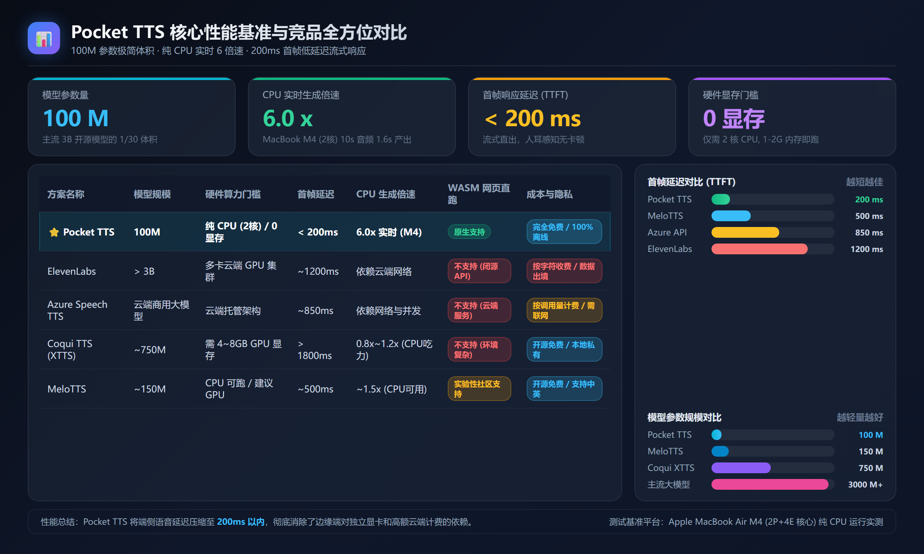Click the > 1800ms latency cell
The width and height of the screenshot is (924, 554).
(x=315, y=350)
